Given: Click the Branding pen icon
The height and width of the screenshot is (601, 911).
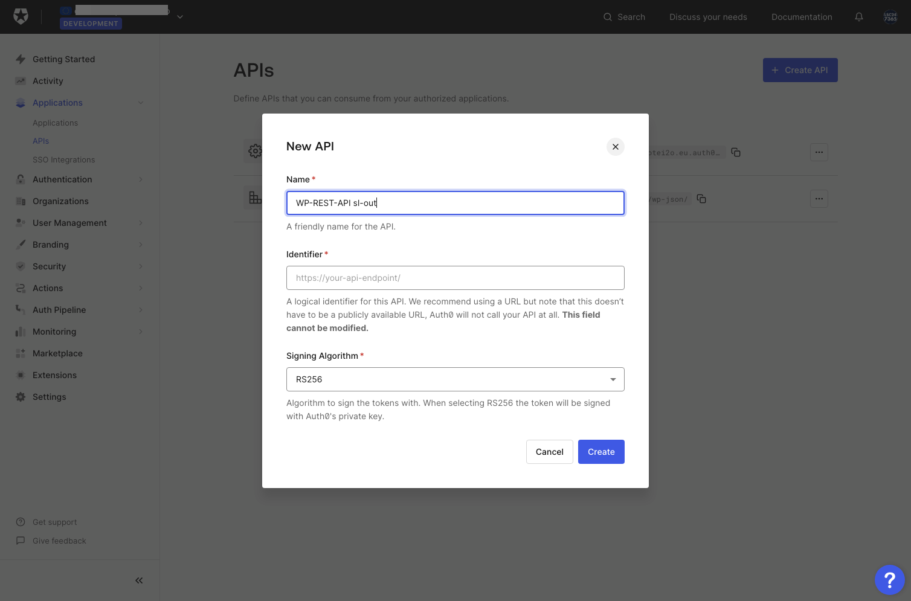Looking at the screenshot, I should (x=21, y=245).
